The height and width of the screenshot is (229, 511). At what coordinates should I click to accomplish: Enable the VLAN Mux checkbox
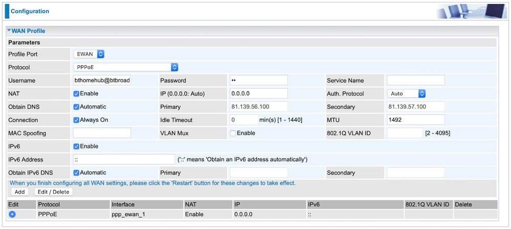[x=233, y=133]
